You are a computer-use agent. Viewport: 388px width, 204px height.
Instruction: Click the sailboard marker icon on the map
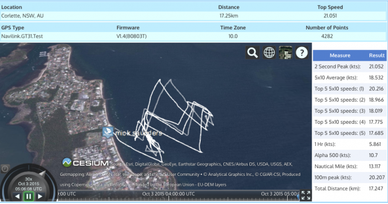click(x=108, y=133)
